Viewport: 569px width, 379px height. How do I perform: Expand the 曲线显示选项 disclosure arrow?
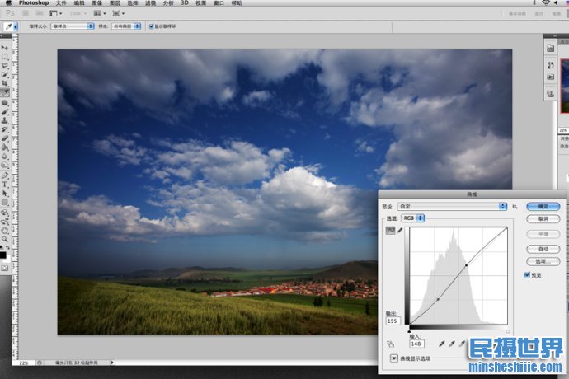(393, 358)
